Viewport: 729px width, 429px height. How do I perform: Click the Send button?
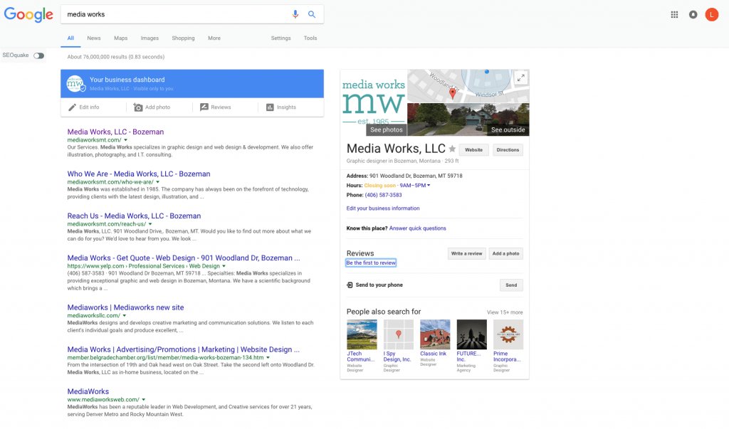click(x=511, y=285)
